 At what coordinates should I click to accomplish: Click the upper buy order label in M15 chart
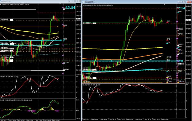tap(90, 23)
